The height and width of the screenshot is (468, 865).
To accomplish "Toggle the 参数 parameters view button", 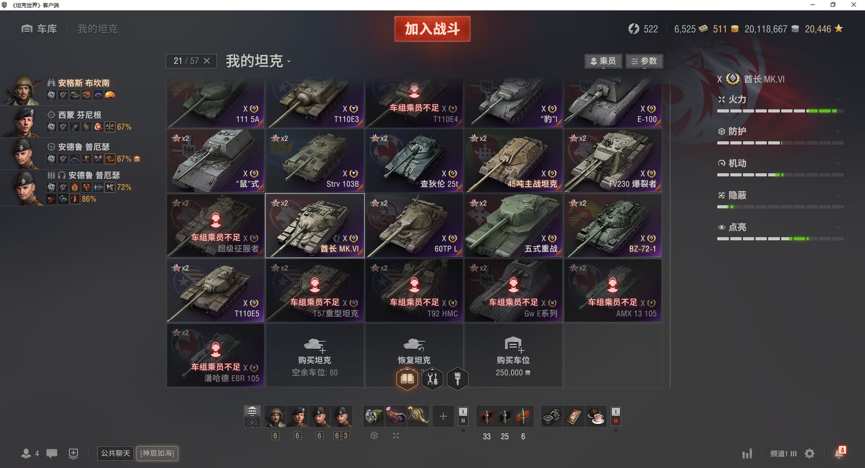I will 644,61.
